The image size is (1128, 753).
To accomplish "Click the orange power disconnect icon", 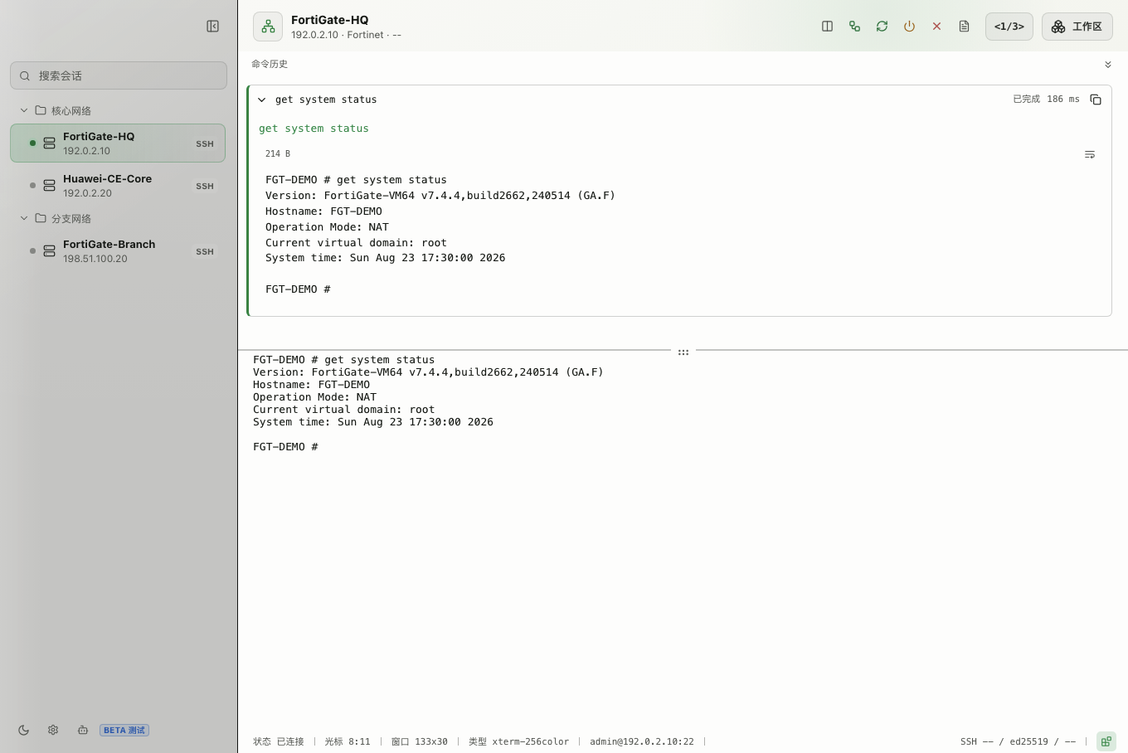I will click(x=909, y=27).
